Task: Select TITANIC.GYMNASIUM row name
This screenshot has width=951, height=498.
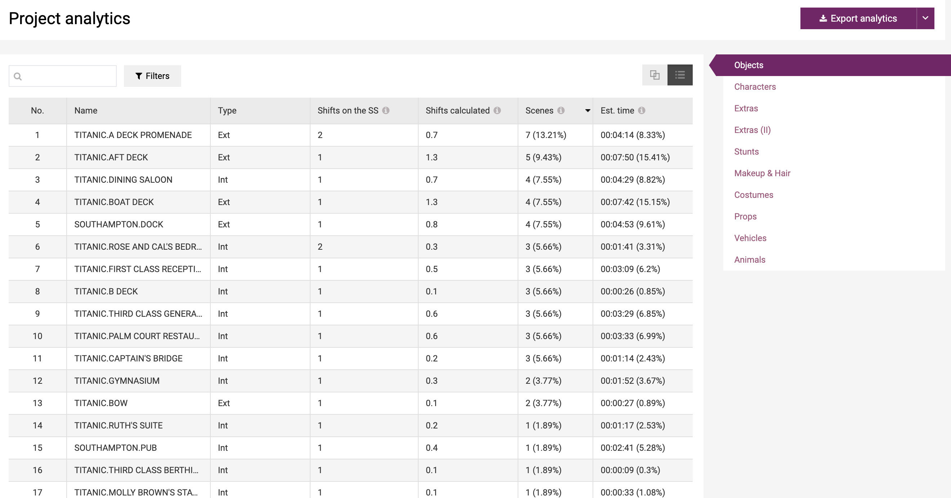Action: click(117, 381)
